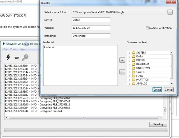179x138 pixels.
Task: Click the Branding input field
Action: coord(91,36)
